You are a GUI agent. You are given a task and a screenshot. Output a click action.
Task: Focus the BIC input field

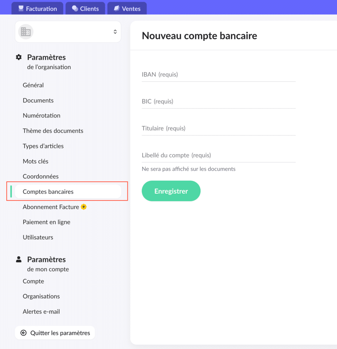(219, 101)
